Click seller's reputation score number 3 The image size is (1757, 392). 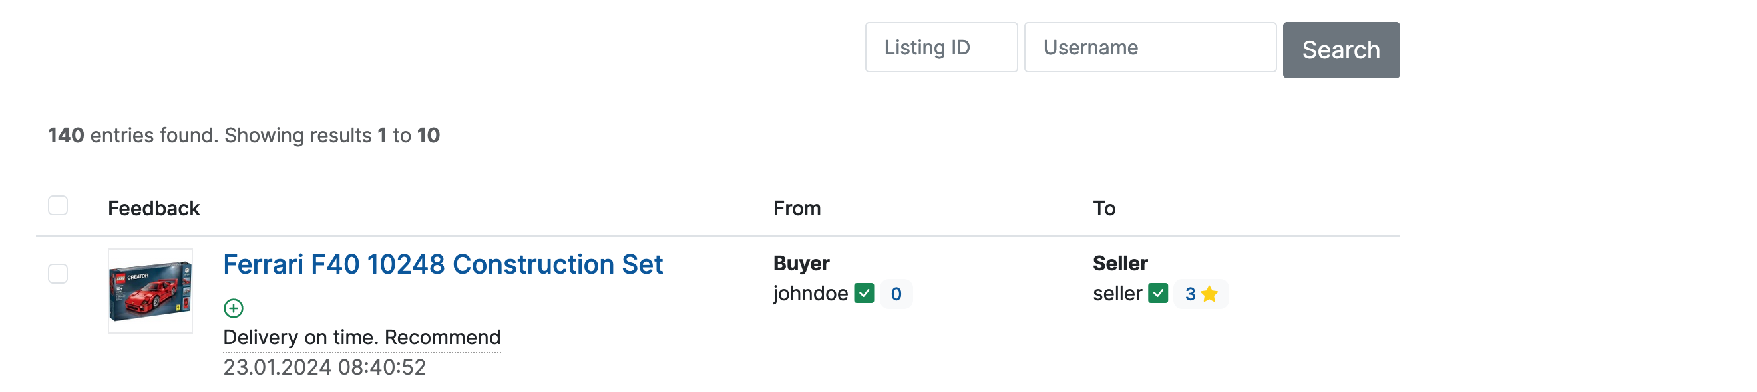tap(1189, 294)
